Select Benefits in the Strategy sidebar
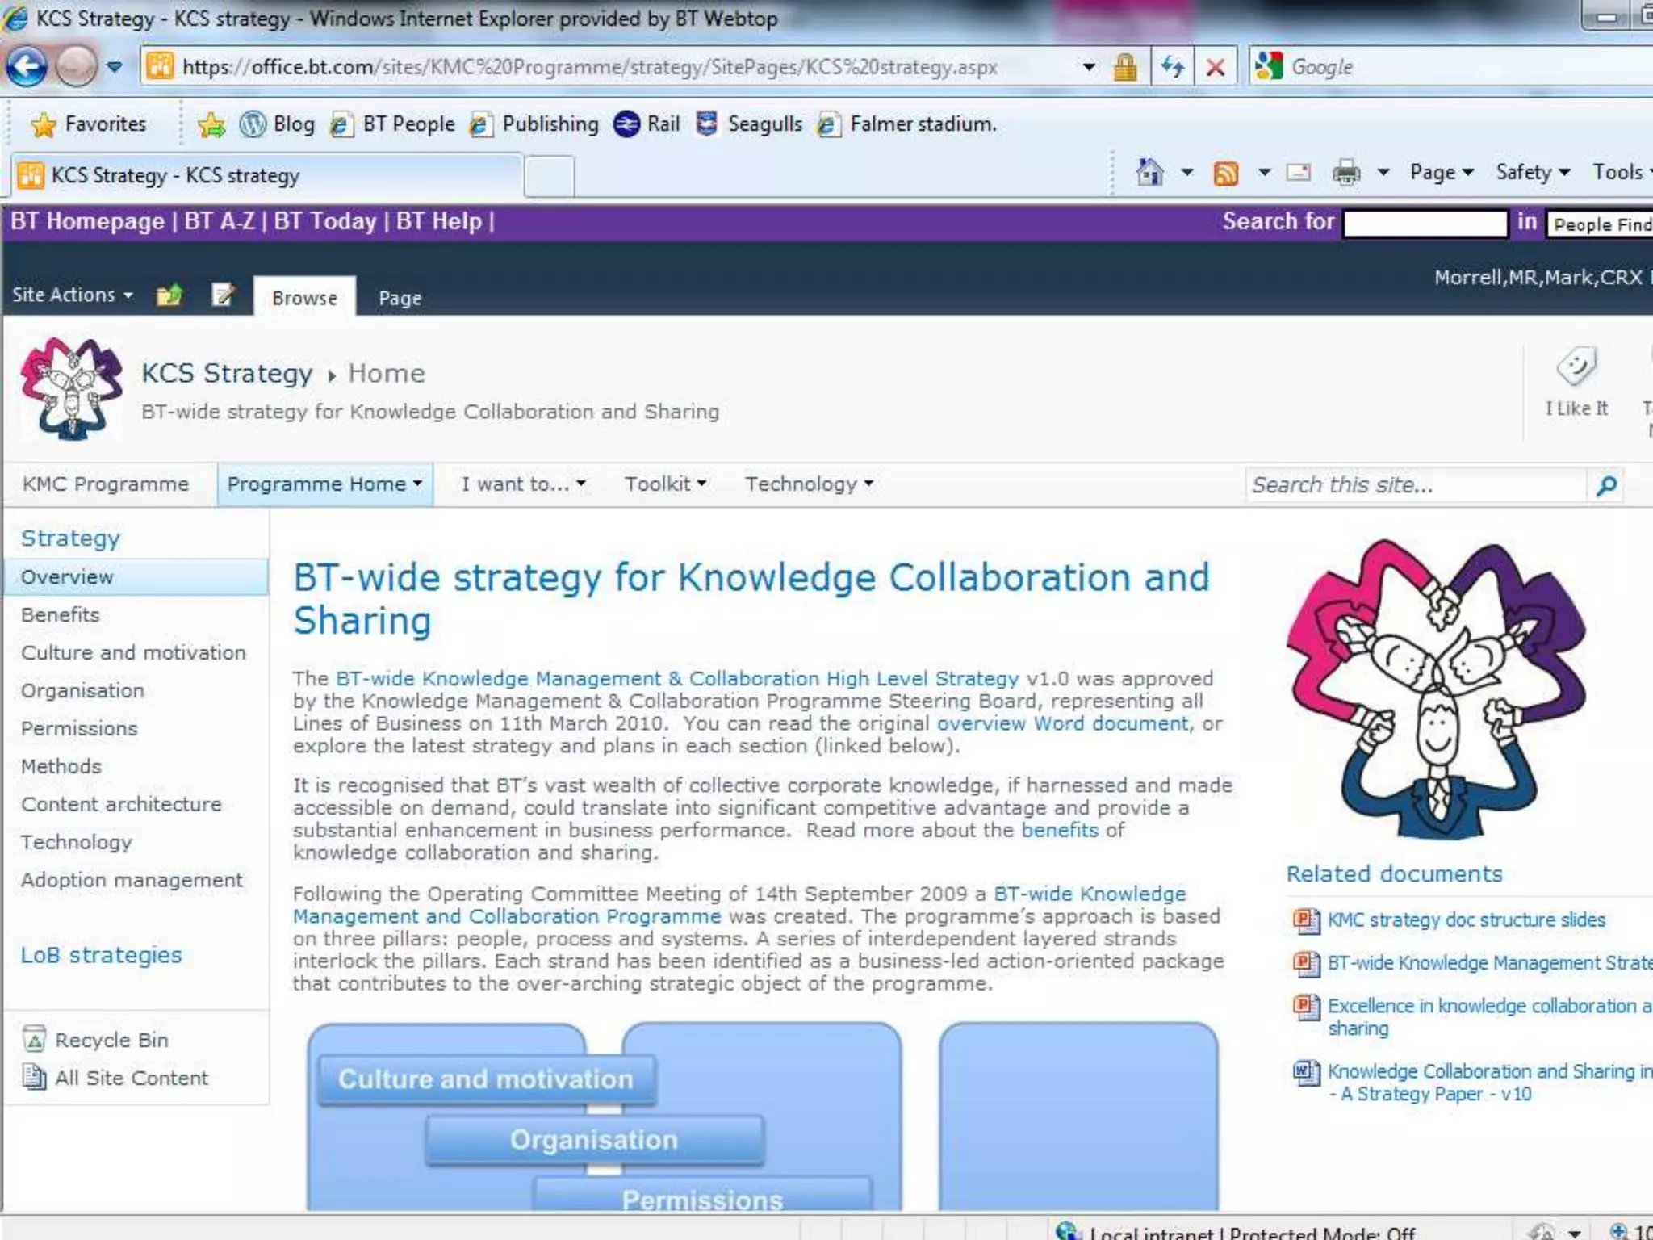The height and width of the screenshot is (1240, 1653). point(61,615)
